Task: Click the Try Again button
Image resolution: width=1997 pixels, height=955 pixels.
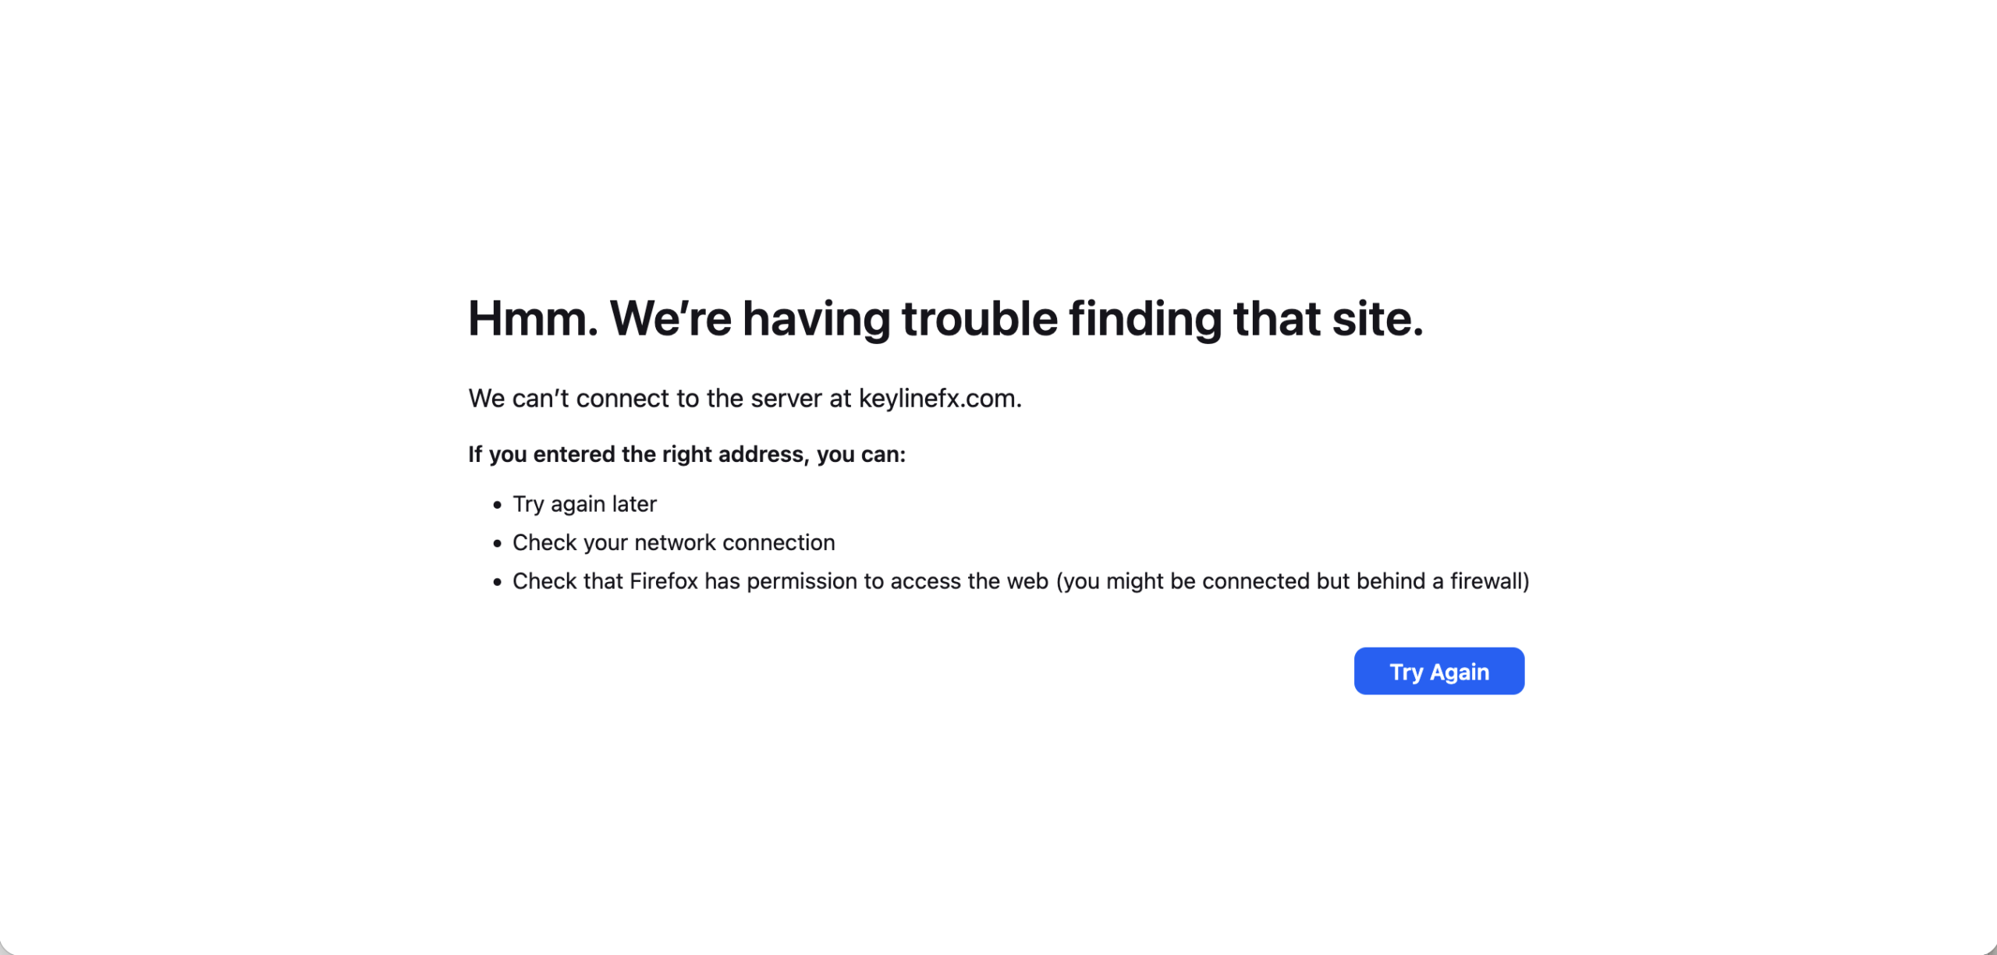Action: click(x=1438, y=671)
